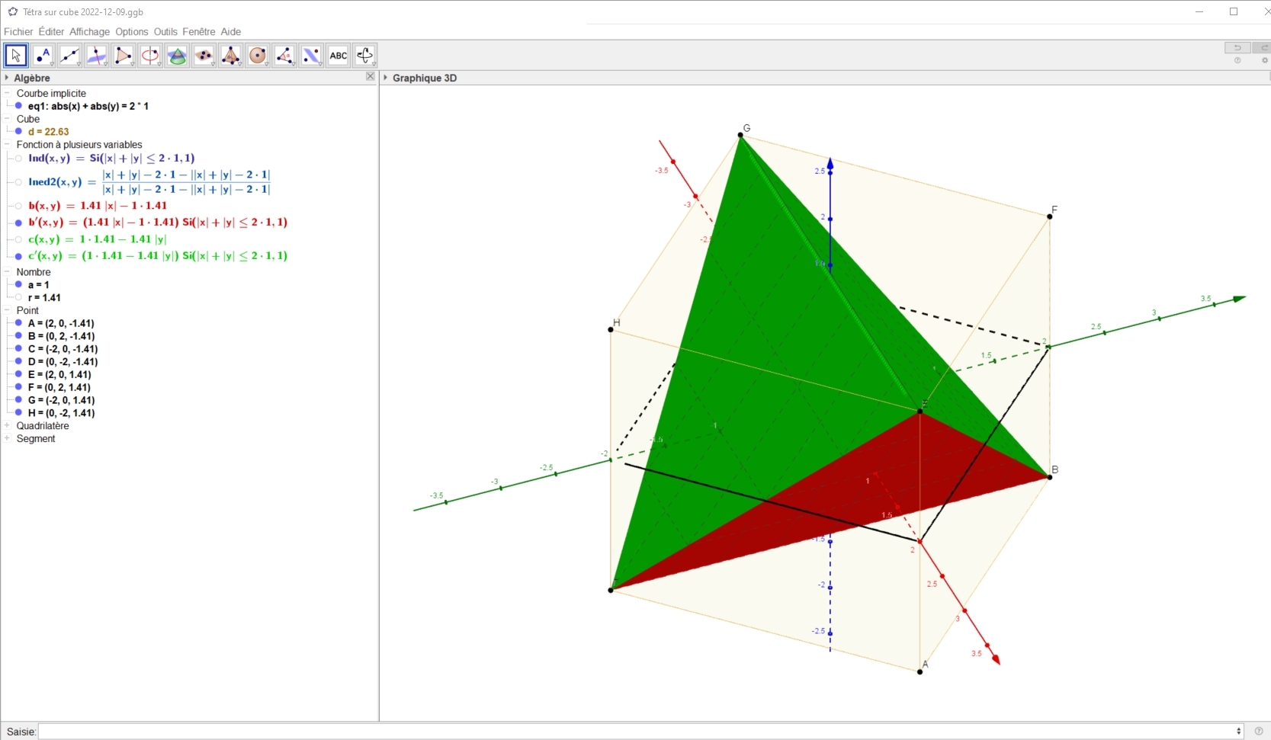Toggle visibility of eq1 implicit curve
The width and height of the screenshot is (1271, 740).
[19, 106]
